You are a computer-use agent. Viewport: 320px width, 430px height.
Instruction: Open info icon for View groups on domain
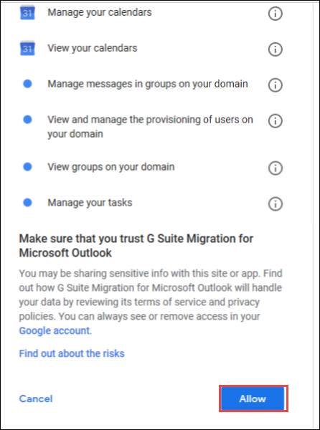pos(275,168)
